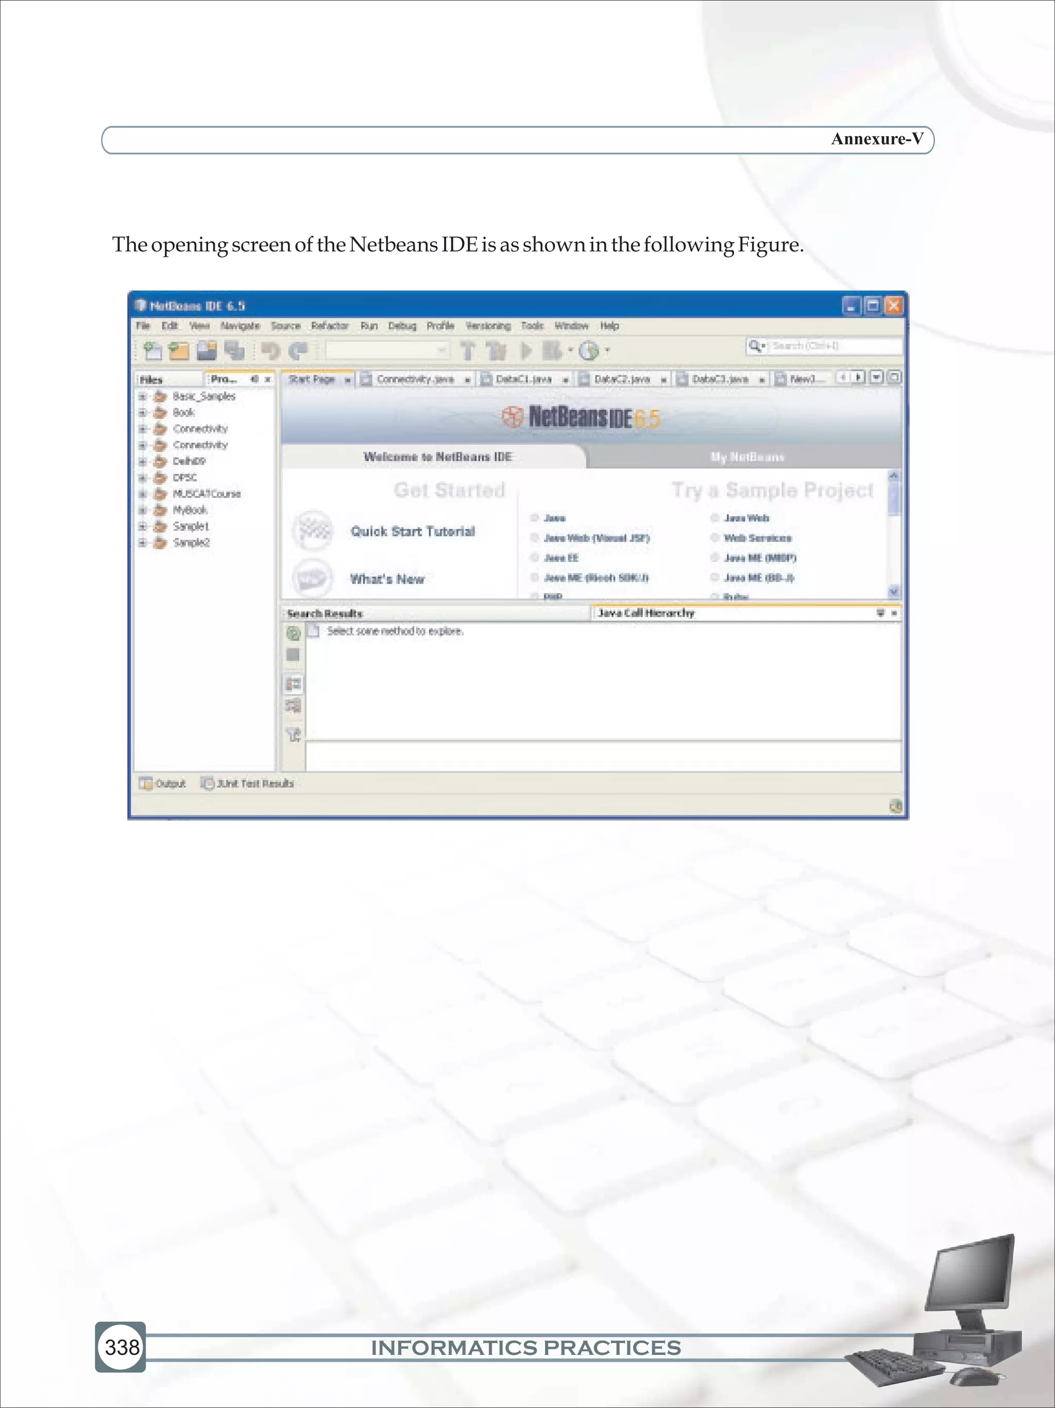Click the green refresh icon in Call Hierarchy
Screen dimensions: 1055x1408
coord(293,633)
